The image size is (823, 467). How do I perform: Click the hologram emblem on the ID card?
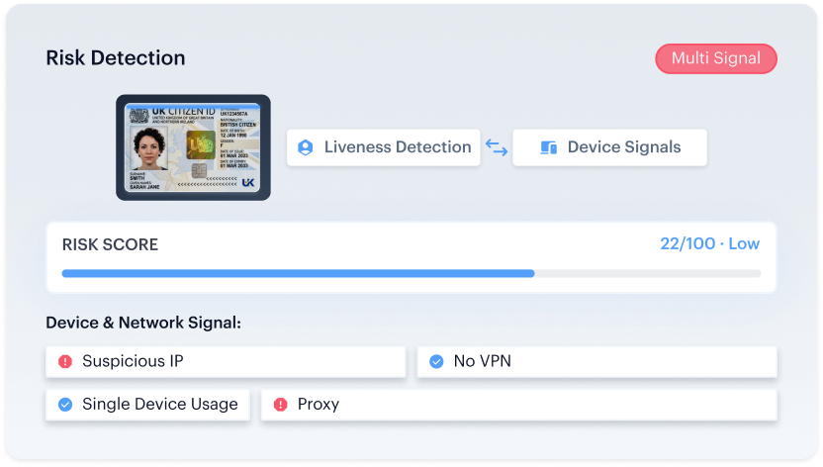201,144
